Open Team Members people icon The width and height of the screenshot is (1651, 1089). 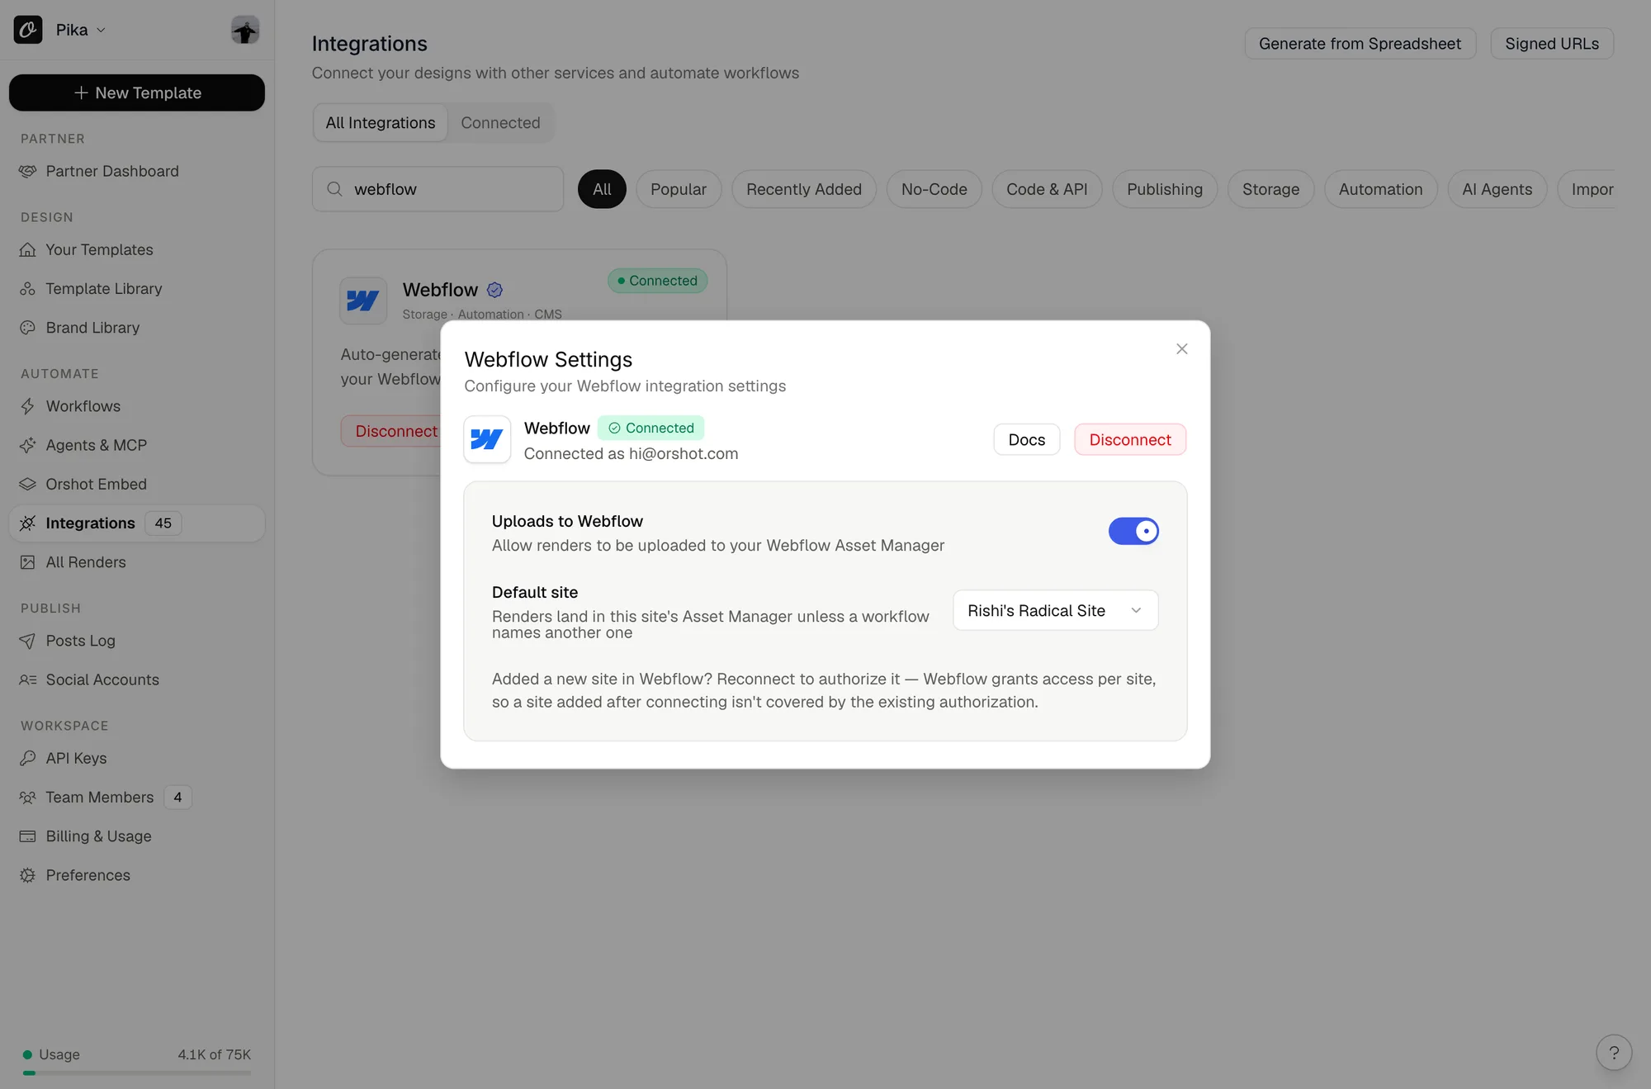pos(28,797)
